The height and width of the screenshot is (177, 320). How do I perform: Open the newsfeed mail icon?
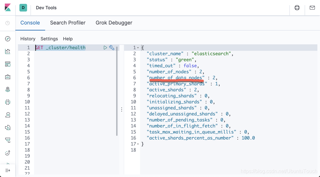[312, 8]
